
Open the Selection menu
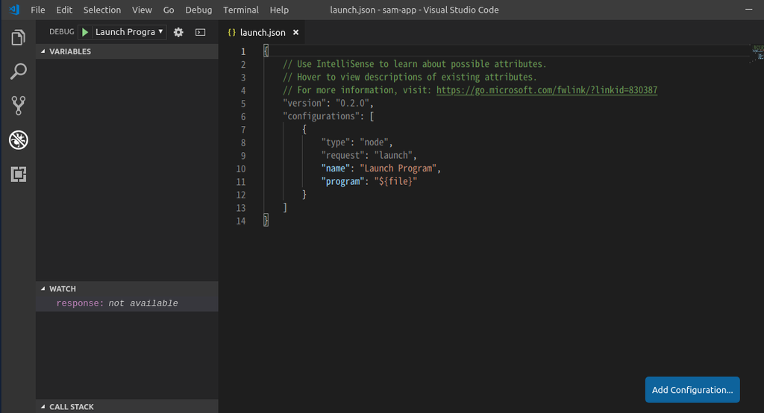pyautogui.click(x=101, y=10)
